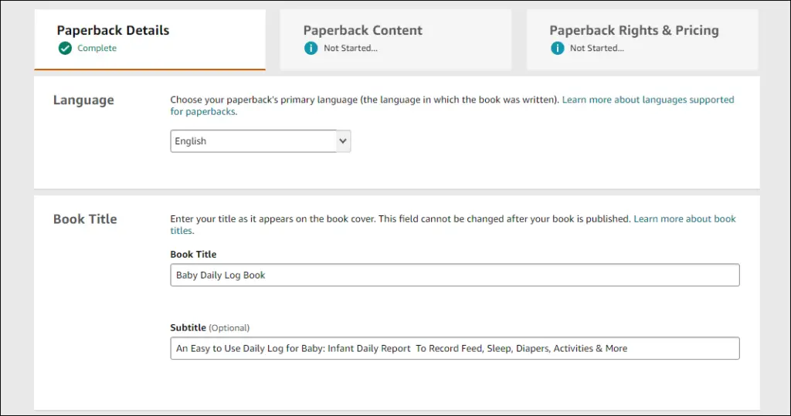Image resolution: width=791 pixels, height=416 pixels.
Task: Click the Subtitle input field
Action: [x=455, y=348]
